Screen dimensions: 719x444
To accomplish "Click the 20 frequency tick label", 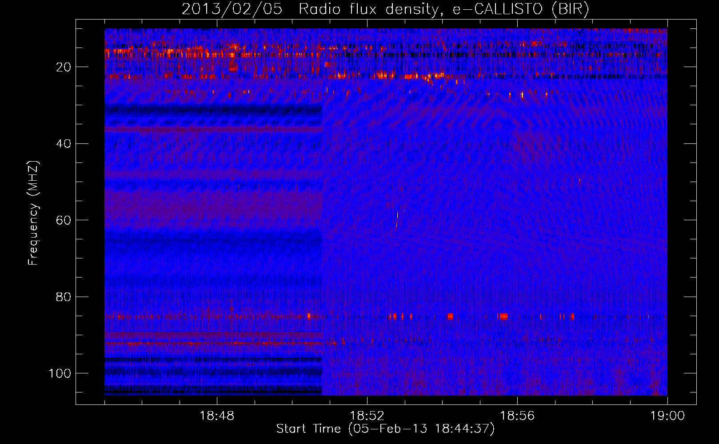I will tap(64, 67).
